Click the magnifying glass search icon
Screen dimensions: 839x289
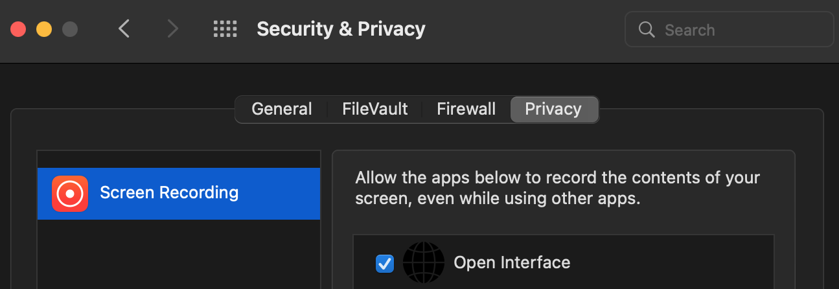pos(647,30)
